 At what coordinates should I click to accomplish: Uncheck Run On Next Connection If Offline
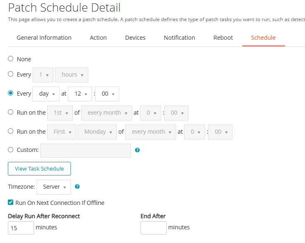tap(11, 202)
